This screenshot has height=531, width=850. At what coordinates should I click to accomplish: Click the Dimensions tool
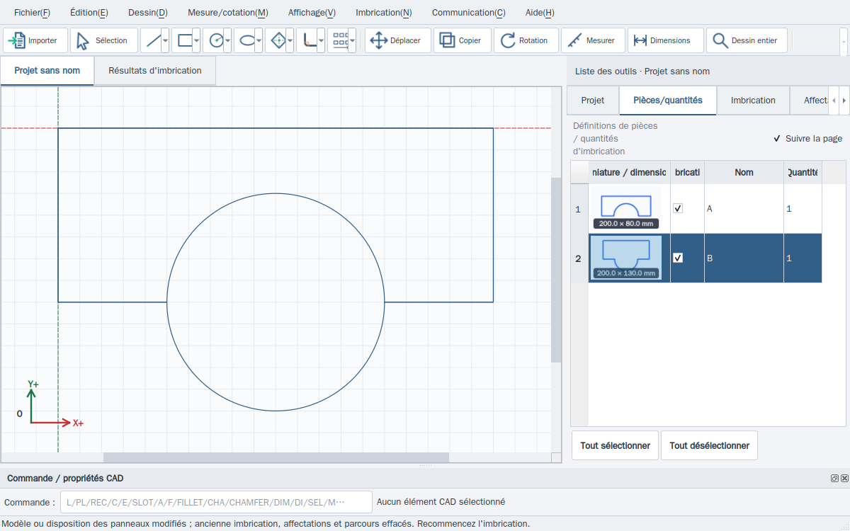point(666,40)
